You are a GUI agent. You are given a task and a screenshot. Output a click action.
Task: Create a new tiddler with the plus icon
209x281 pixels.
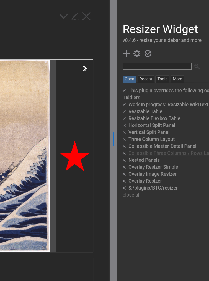click(126, 54)
